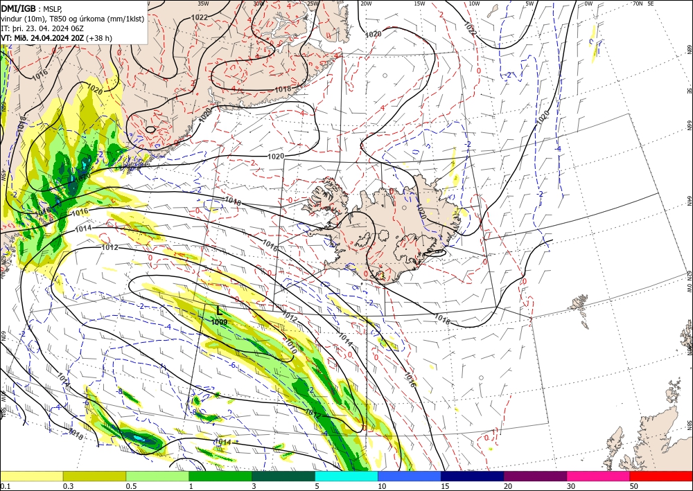This screenshot has width=693, height=491.
Task: Click the green 1 mm legend swatch
Action: click(220, 476)
